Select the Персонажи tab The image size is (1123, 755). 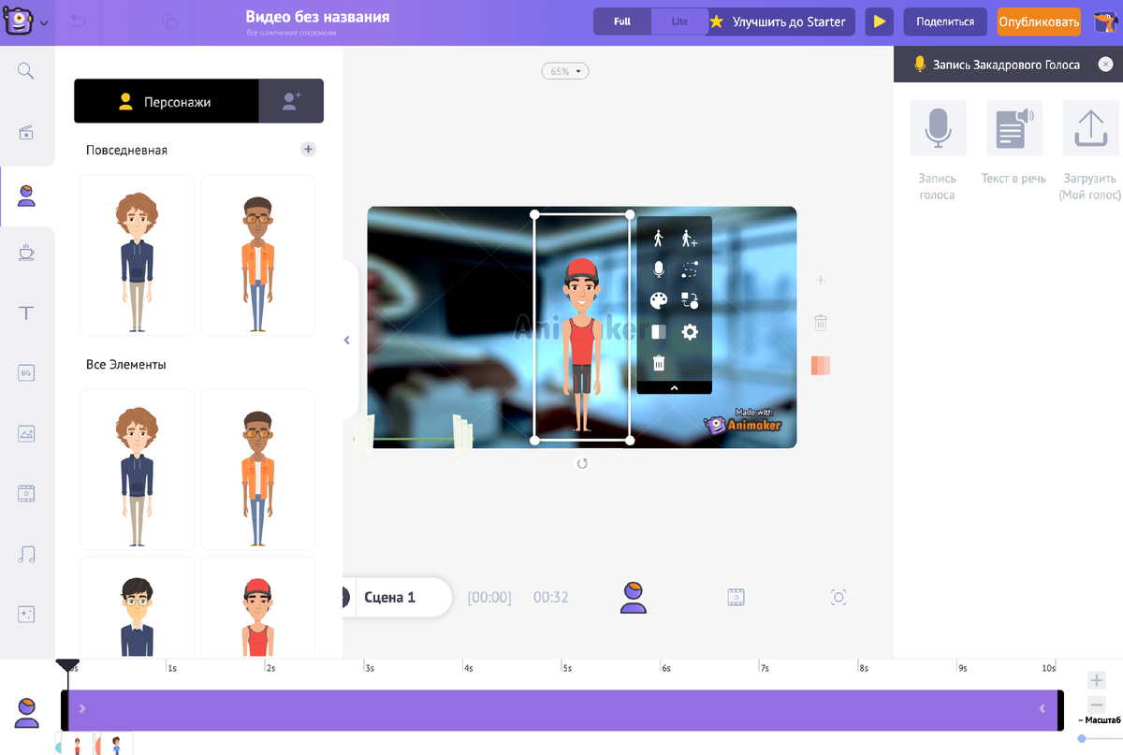pyautogui.click(x=166, y=101)
